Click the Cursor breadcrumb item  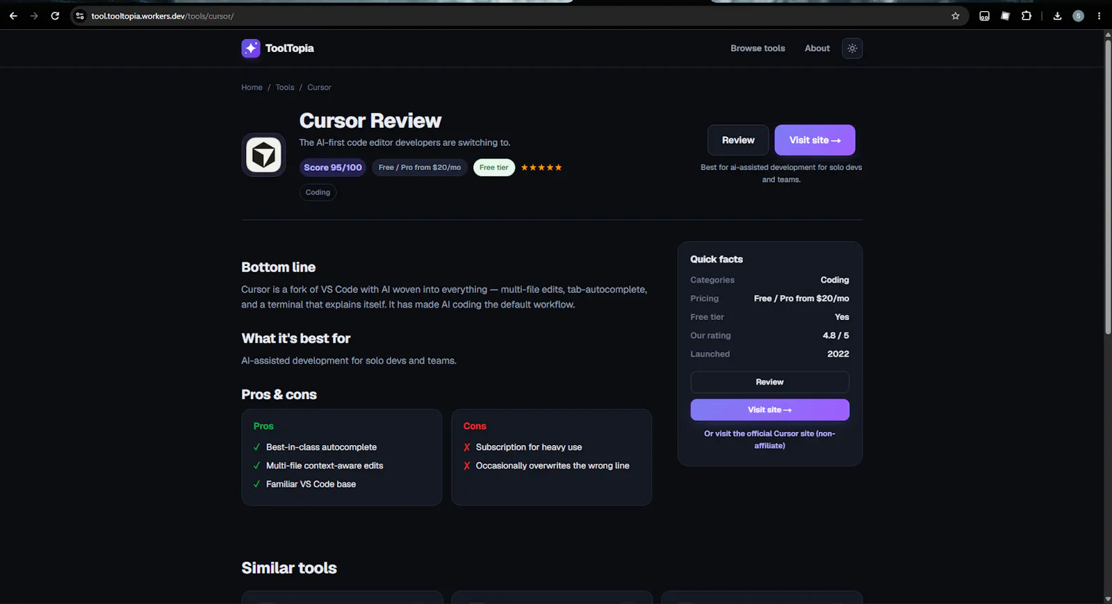319,87
